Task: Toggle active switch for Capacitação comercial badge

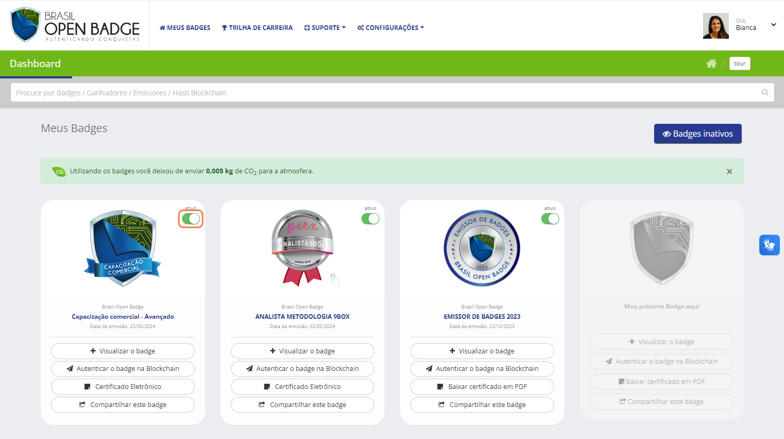Action: point(191,219)
